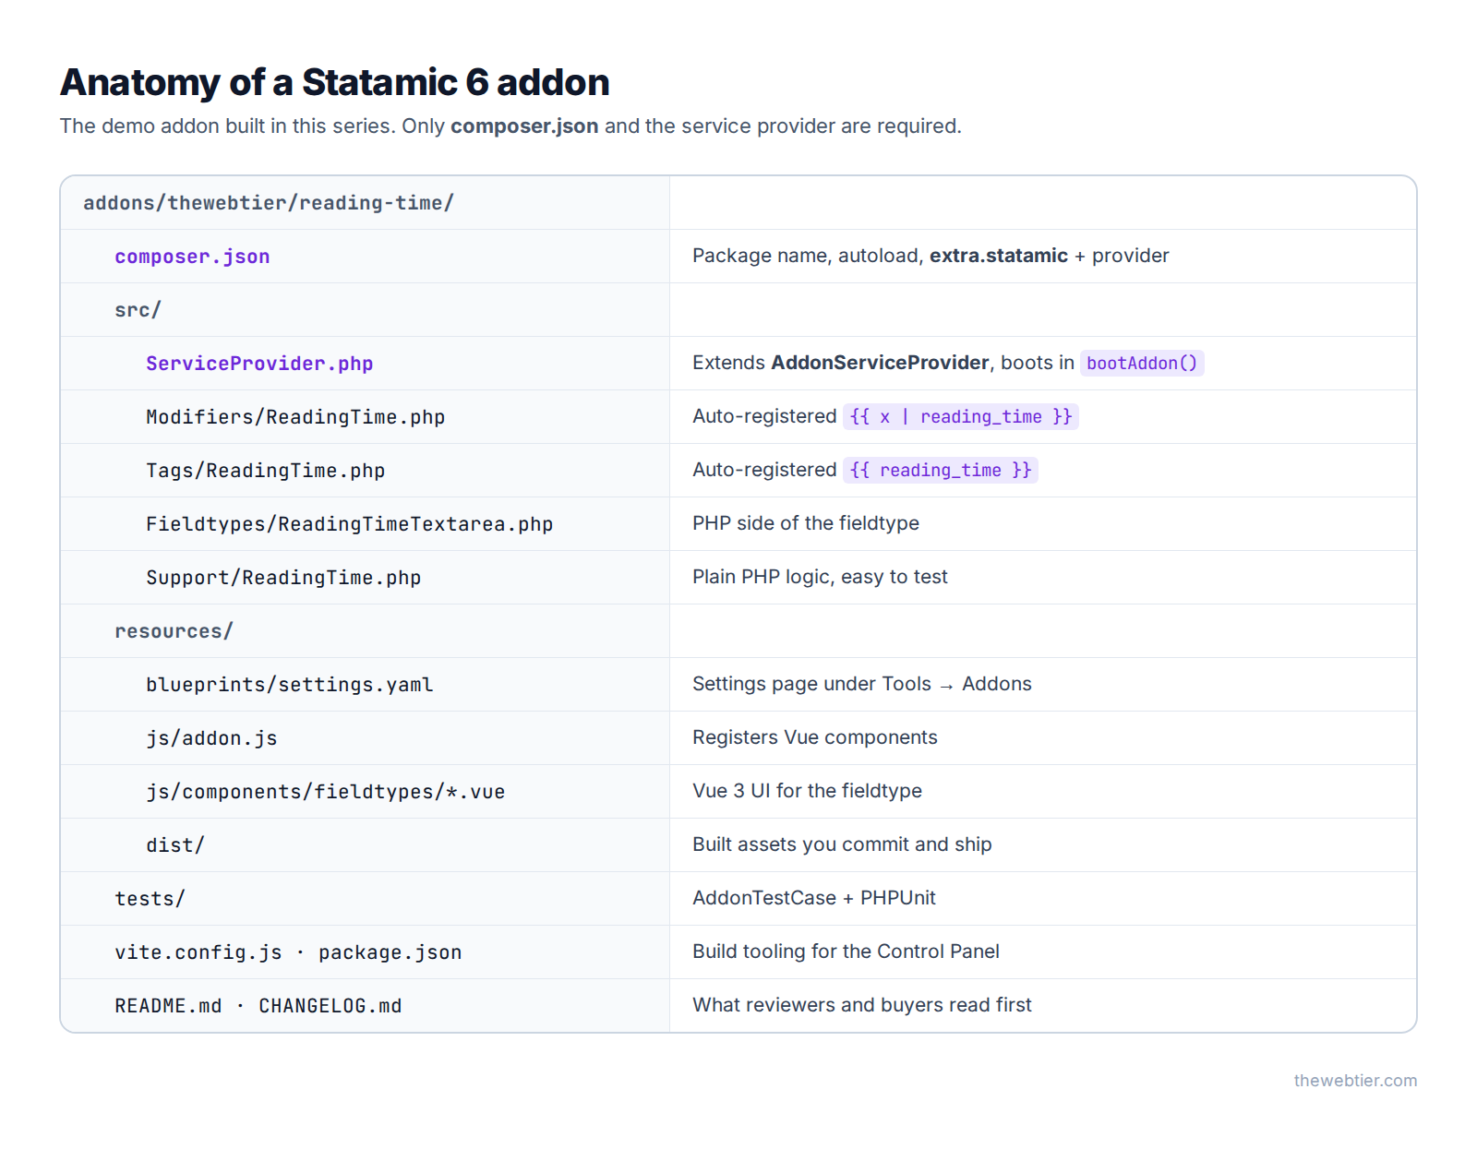The image size is (1477, 1149).
Task: Click the thewebtier.com footer text
Action: [x=1355, y=1081]
